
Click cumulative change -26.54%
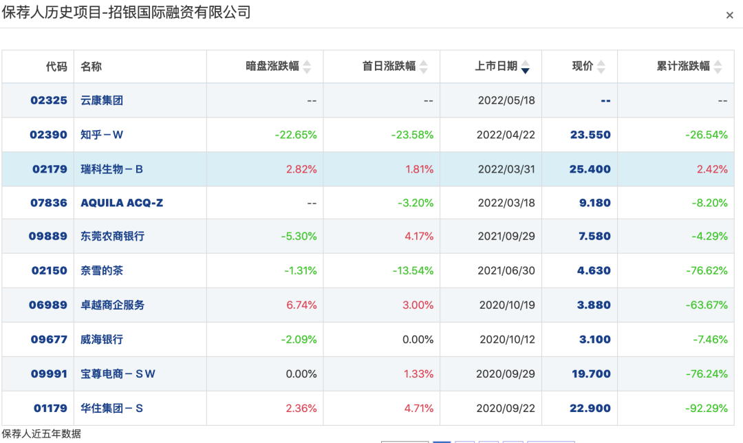point(706,135)
